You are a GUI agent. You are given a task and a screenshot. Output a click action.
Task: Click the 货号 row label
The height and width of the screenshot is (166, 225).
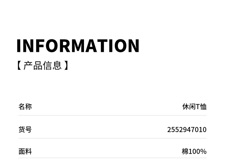pyautogui.click(x=25, y=130)
